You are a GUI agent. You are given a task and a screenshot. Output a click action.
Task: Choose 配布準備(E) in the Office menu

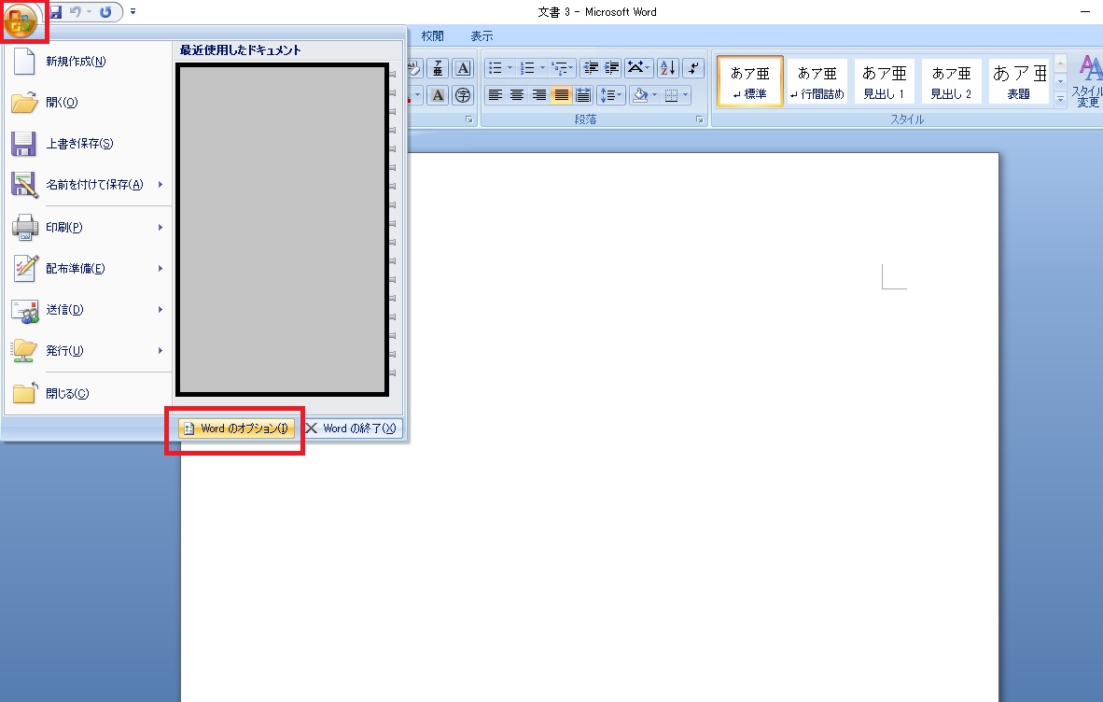point(88,268)
